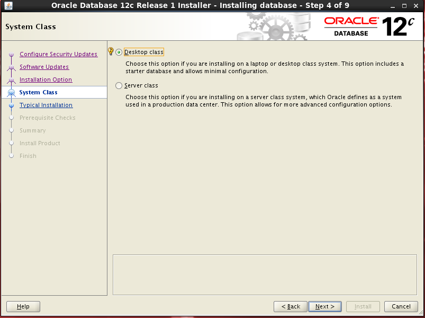
Task: Proceed with the Next button
Action: tap(325, 306)
